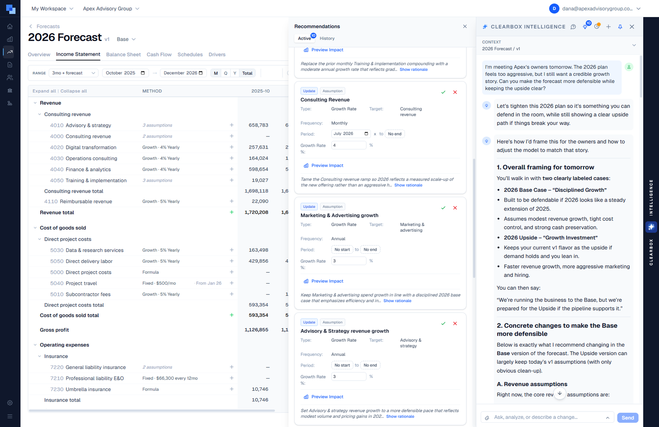659x427 pixels.
Task: Click Preview Impact under Consulting Revenue
Action: click(x=323, y=166)
